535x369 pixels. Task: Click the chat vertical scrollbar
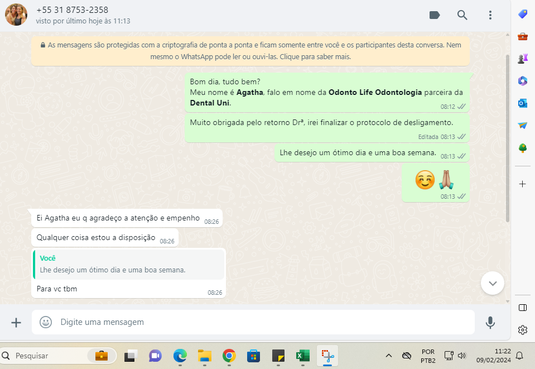pos(507,138)
